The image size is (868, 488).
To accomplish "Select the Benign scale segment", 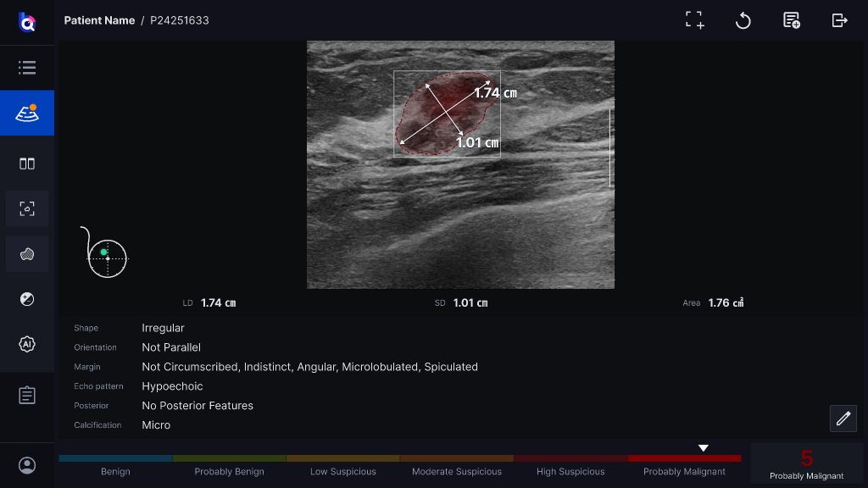I will [115, 465].
